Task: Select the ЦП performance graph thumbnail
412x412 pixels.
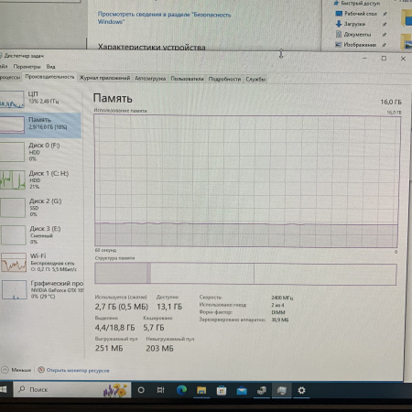Action: coord(12,99)
